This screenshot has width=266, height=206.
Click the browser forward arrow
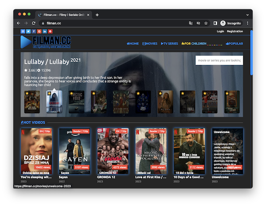pyautogui.click(x=26, y=23)
